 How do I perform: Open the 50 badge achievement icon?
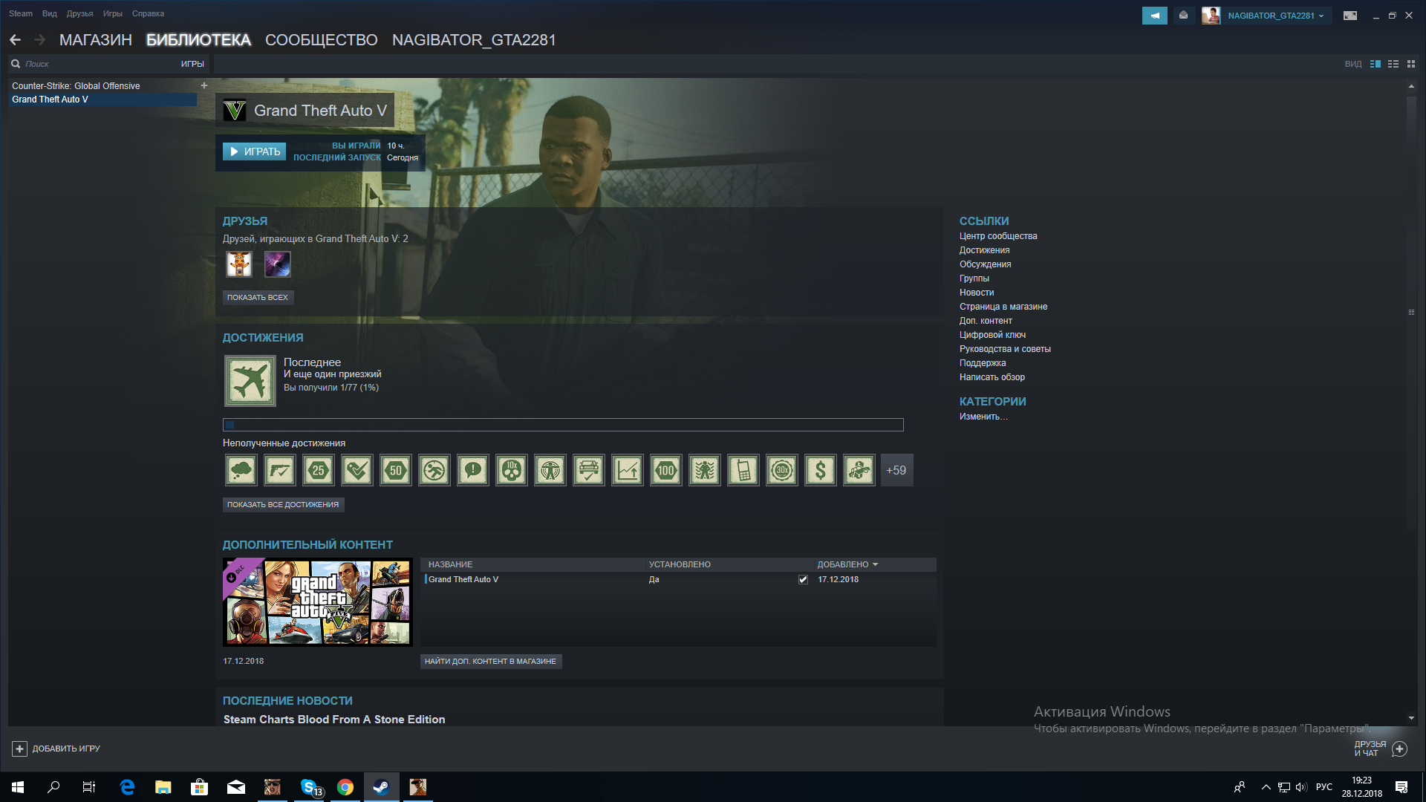396,470
